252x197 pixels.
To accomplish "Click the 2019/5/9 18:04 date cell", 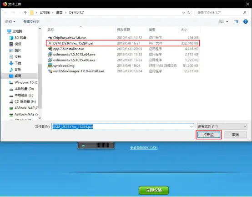I will point(129,66).
